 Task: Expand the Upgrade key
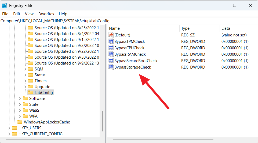25,87
